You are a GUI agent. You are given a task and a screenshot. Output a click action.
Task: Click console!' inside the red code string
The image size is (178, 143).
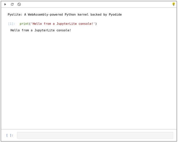tap(87, 24)
